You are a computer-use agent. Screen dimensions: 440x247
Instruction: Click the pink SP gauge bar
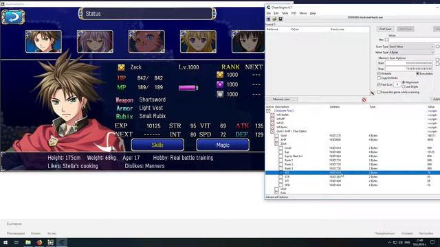click(x=187, y=88)
